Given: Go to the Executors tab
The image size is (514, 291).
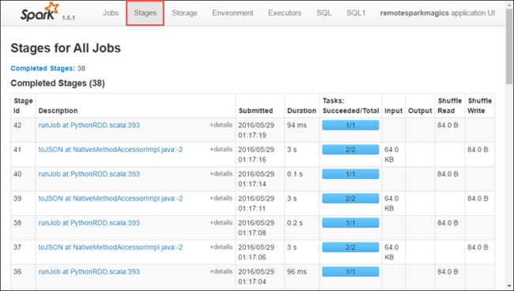Looking at the screenshot, I should [x=285, y=13].
